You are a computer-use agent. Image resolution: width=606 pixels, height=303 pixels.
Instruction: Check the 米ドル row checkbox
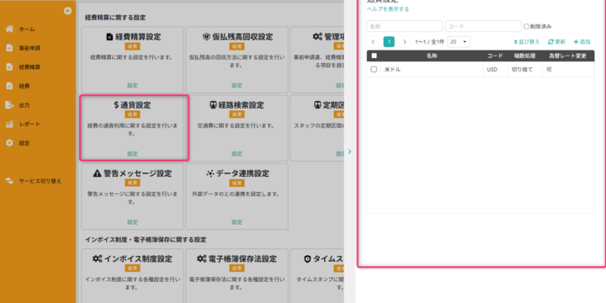coord(374,70)
